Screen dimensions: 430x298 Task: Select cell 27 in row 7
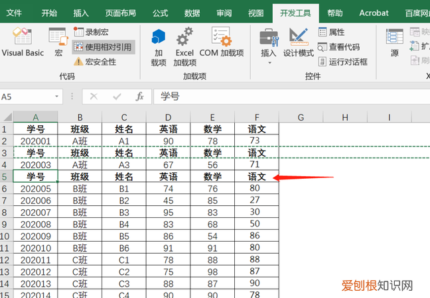click(x=257, y=200)
